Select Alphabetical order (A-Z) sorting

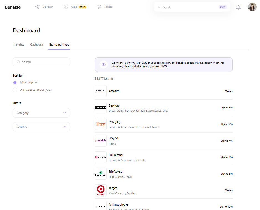pyautogui.click(x=15, y=90)
